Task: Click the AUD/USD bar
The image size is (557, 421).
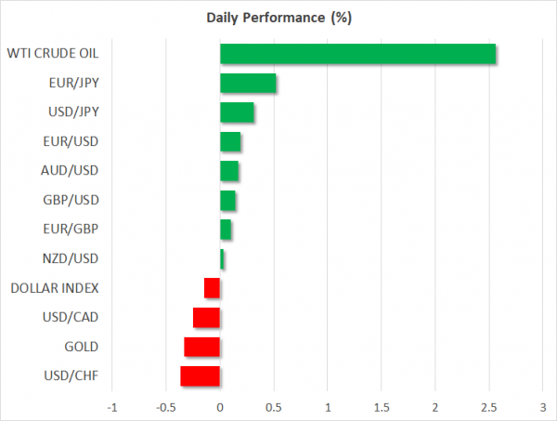Action: click(x=229, y=171)
